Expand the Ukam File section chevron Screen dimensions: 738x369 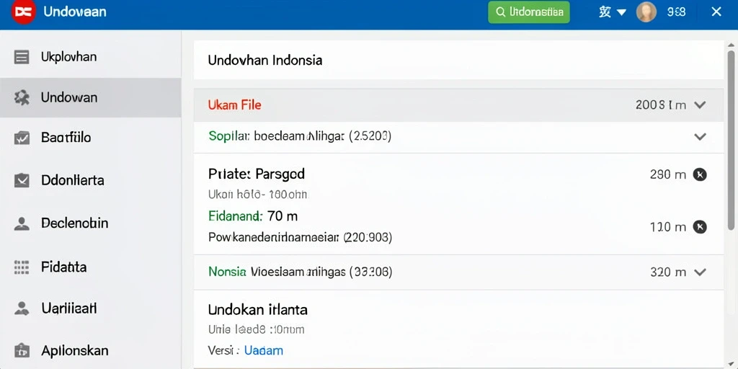(x=700, y=105)
